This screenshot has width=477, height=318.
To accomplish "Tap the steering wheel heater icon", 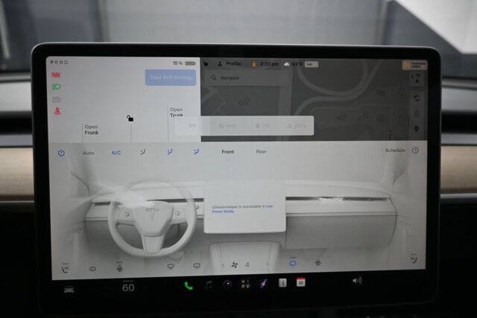I will 119,267.
